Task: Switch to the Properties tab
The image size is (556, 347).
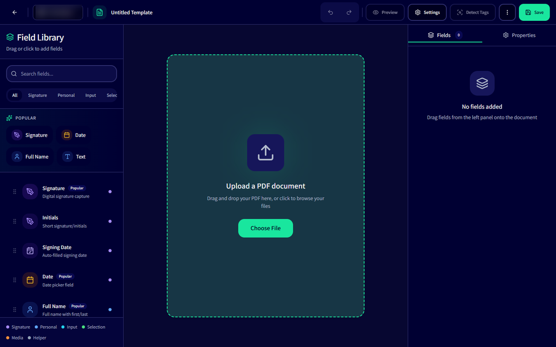Action: point(519,35)
